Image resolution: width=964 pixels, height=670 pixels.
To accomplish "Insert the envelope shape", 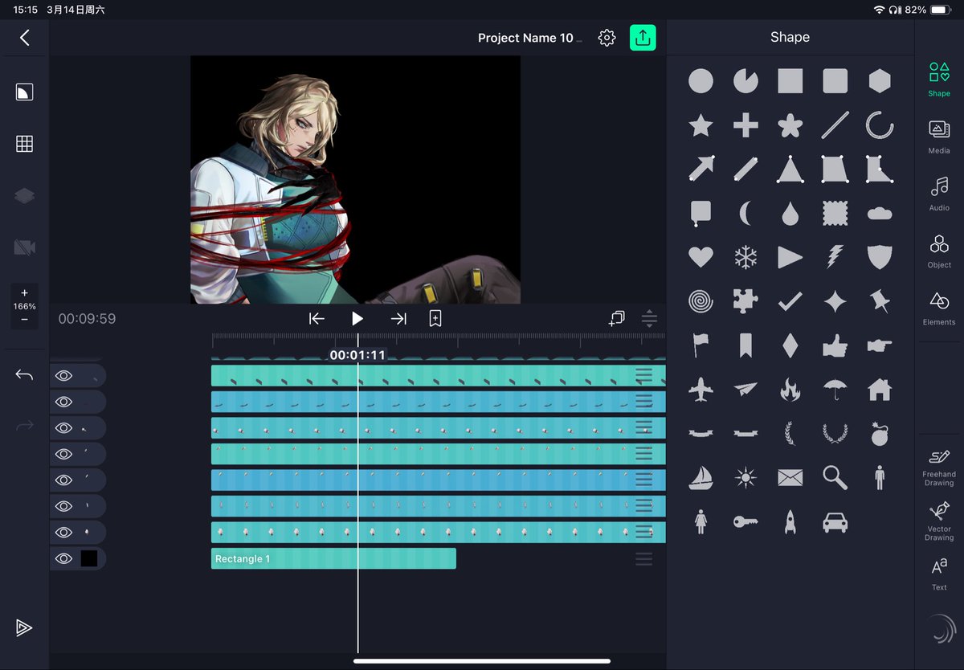I will click(x=790, y=478).
